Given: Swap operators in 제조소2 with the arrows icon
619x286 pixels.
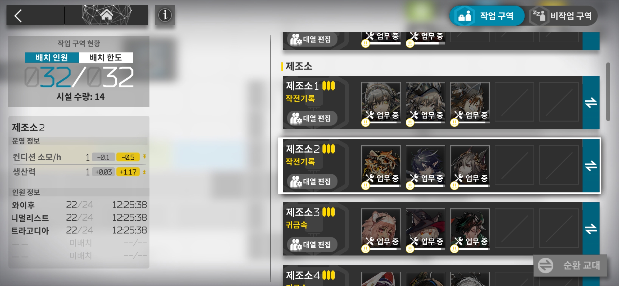Looking at the screenshot, I should (591, 166).
